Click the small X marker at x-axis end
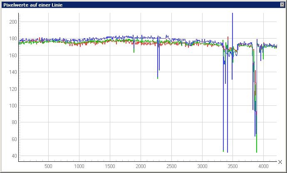287x173 pixels. click(280, 162)
